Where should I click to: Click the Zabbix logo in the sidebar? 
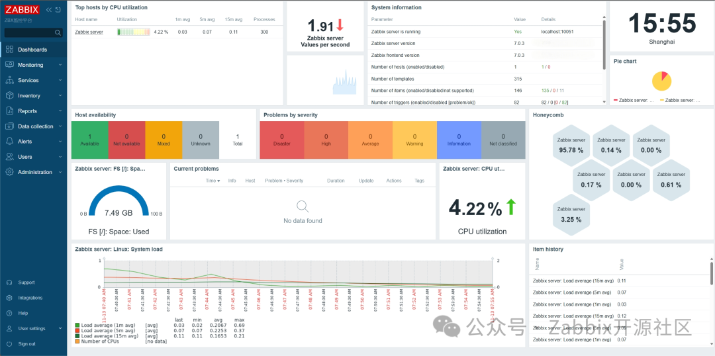coord(23,9)
